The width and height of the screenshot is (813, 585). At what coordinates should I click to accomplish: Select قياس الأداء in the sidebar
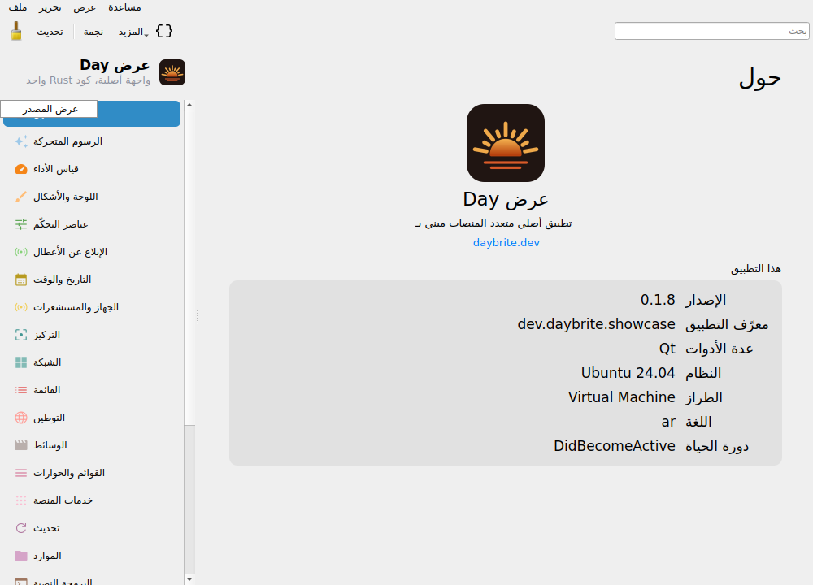[x=92, y=169]
